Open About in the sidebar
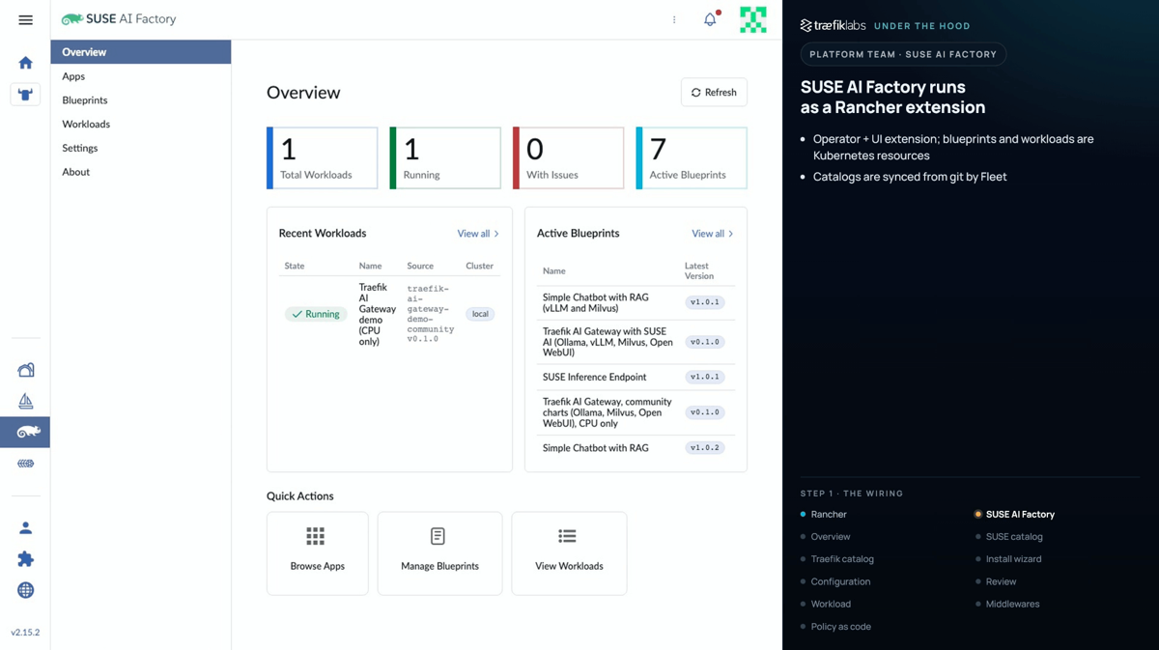Screen dimensions: 1159x650 76,172
